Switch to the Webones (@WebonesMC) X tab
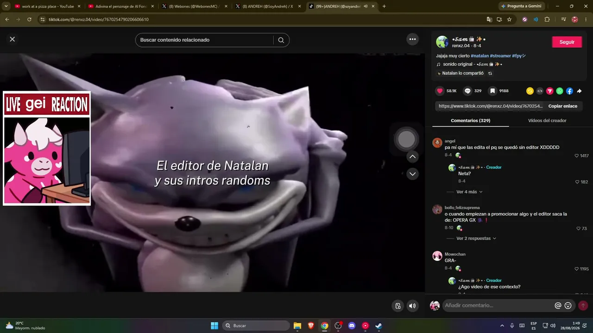This screenshot has width=593, height=333. (194, 6)
